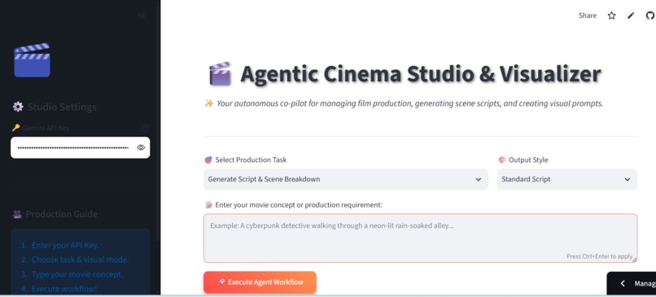
Task: Show help tooltip for Gemini API Key
Action: [x=145, y=128]
